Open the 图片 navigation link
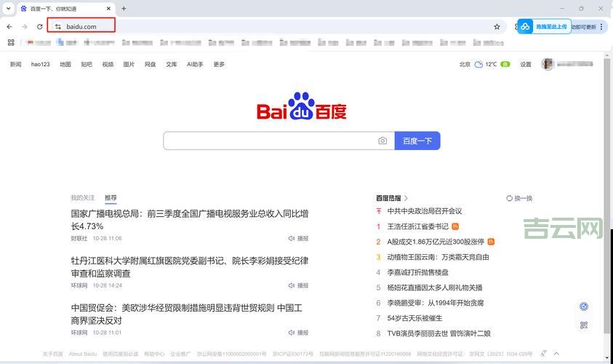Image resolution: width=613 pixels, height=364 pixels. click(129, 64)
